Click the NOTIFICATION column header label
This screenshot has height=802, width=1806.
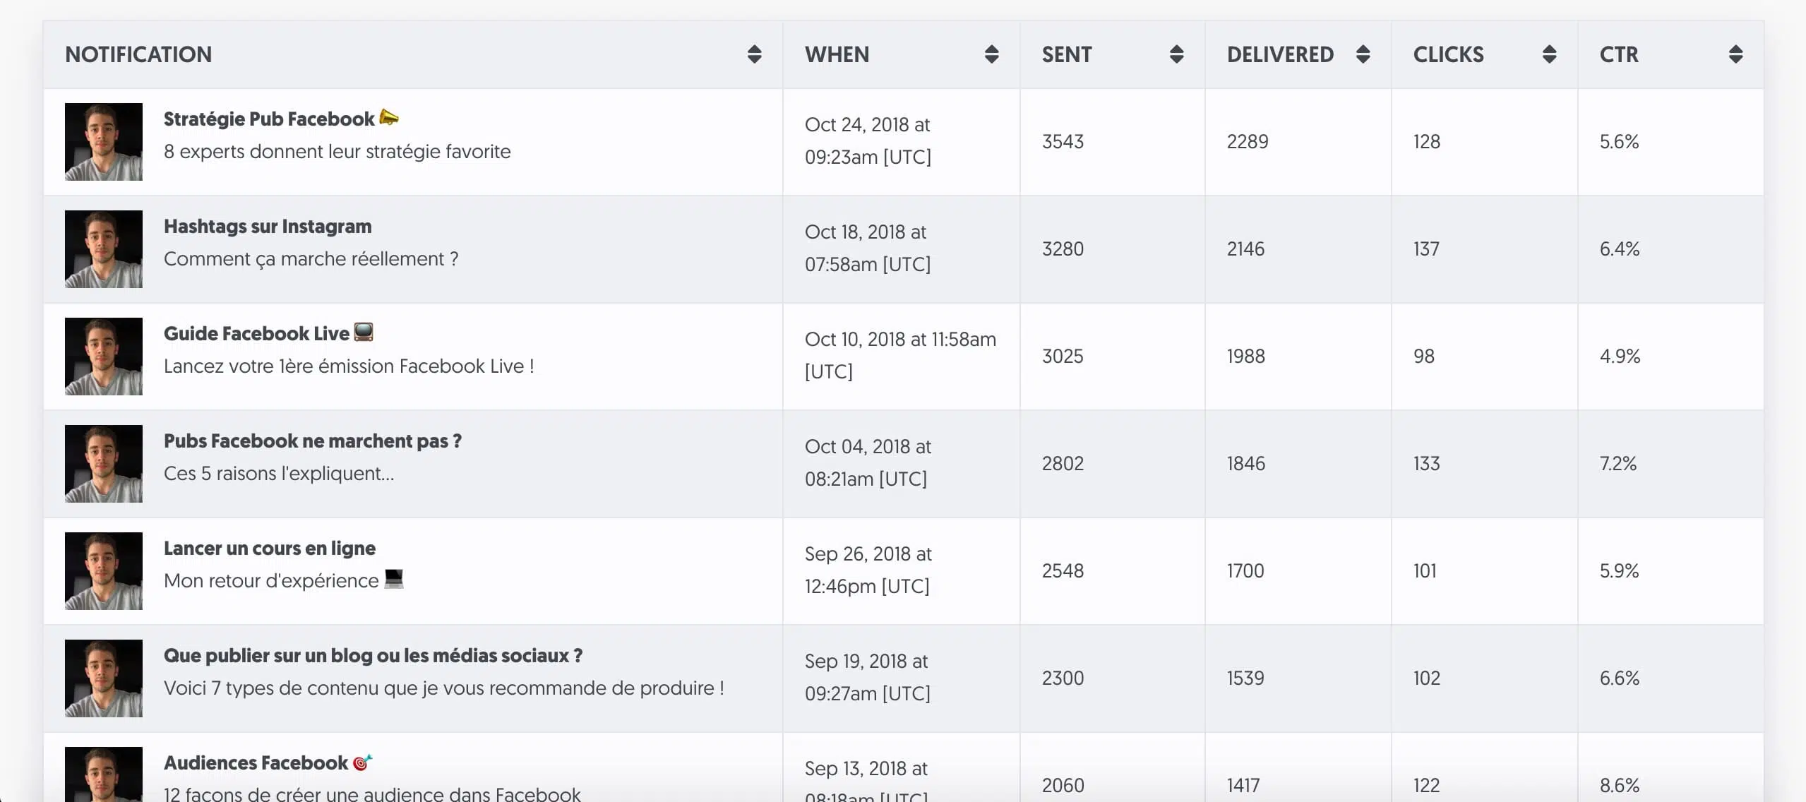(x=138, y=54)
